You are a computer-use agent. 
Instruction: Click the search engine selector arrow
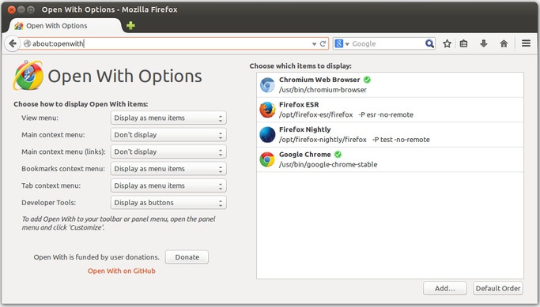pos(347,44)
